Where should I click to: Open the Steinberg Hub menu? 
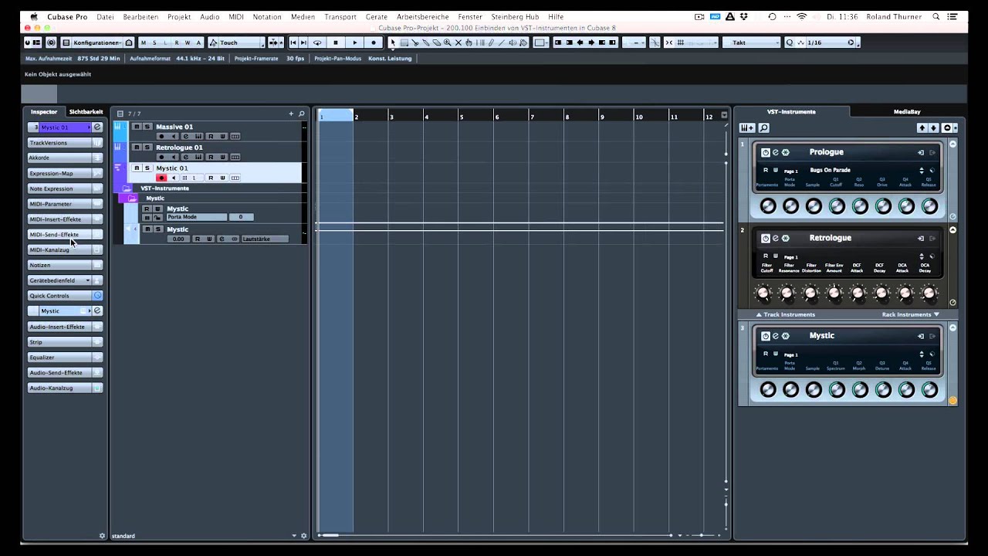pos(515,16)
